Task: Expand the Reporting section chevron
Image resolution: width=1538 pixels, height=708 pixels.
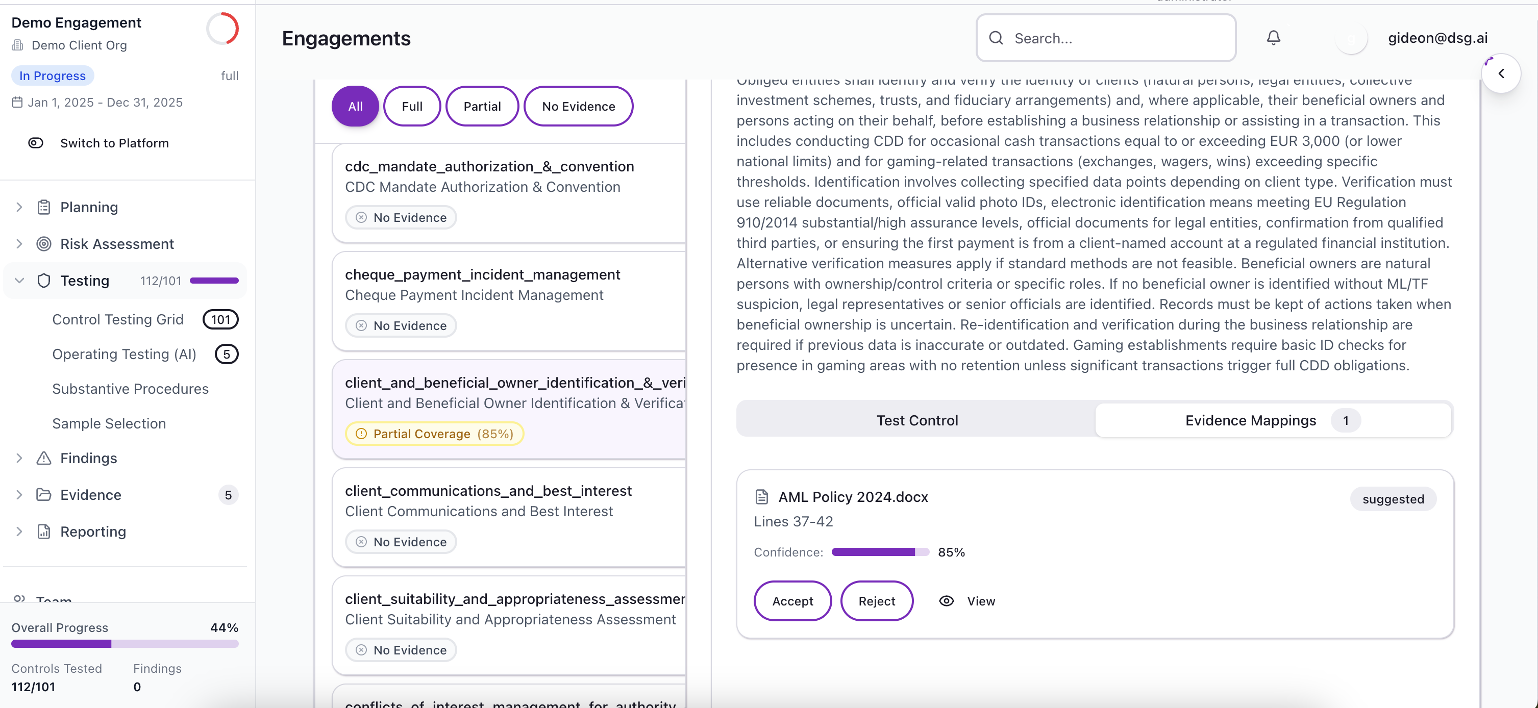Action: point(19,532)
